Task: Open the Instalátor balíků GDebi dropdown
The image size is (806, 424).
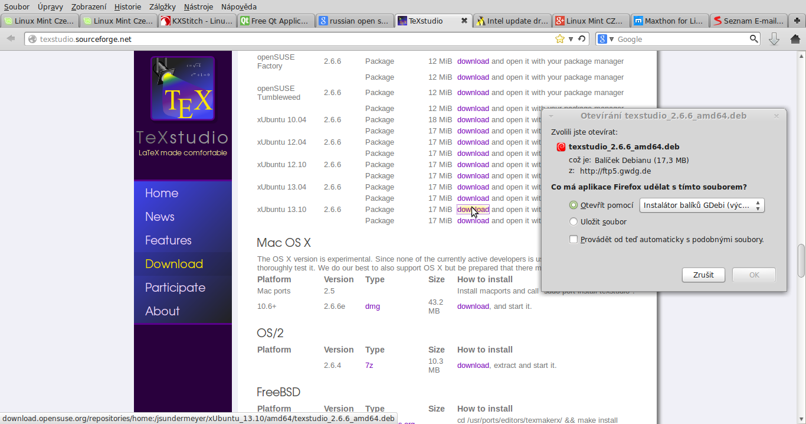Action: (702, 205)
